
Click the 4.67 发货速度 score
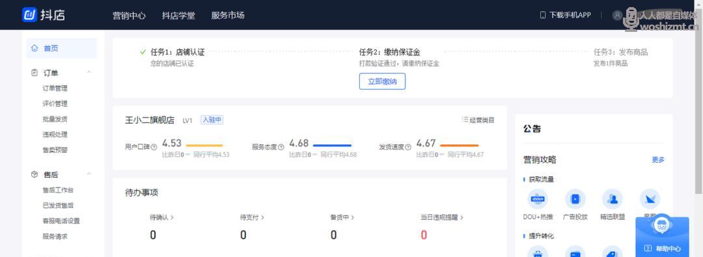(x=426, y=144)
